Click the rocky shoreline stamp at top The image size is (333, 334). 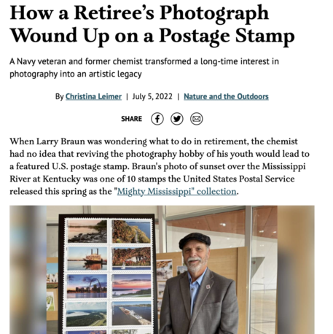[x=87, y=231]
